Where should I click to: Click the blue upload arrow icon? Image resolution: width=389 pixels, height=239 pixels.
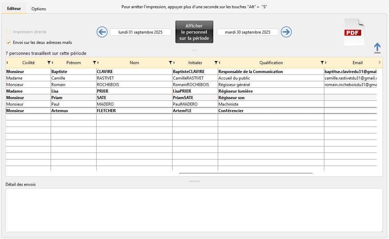click(x=377, y=48)
